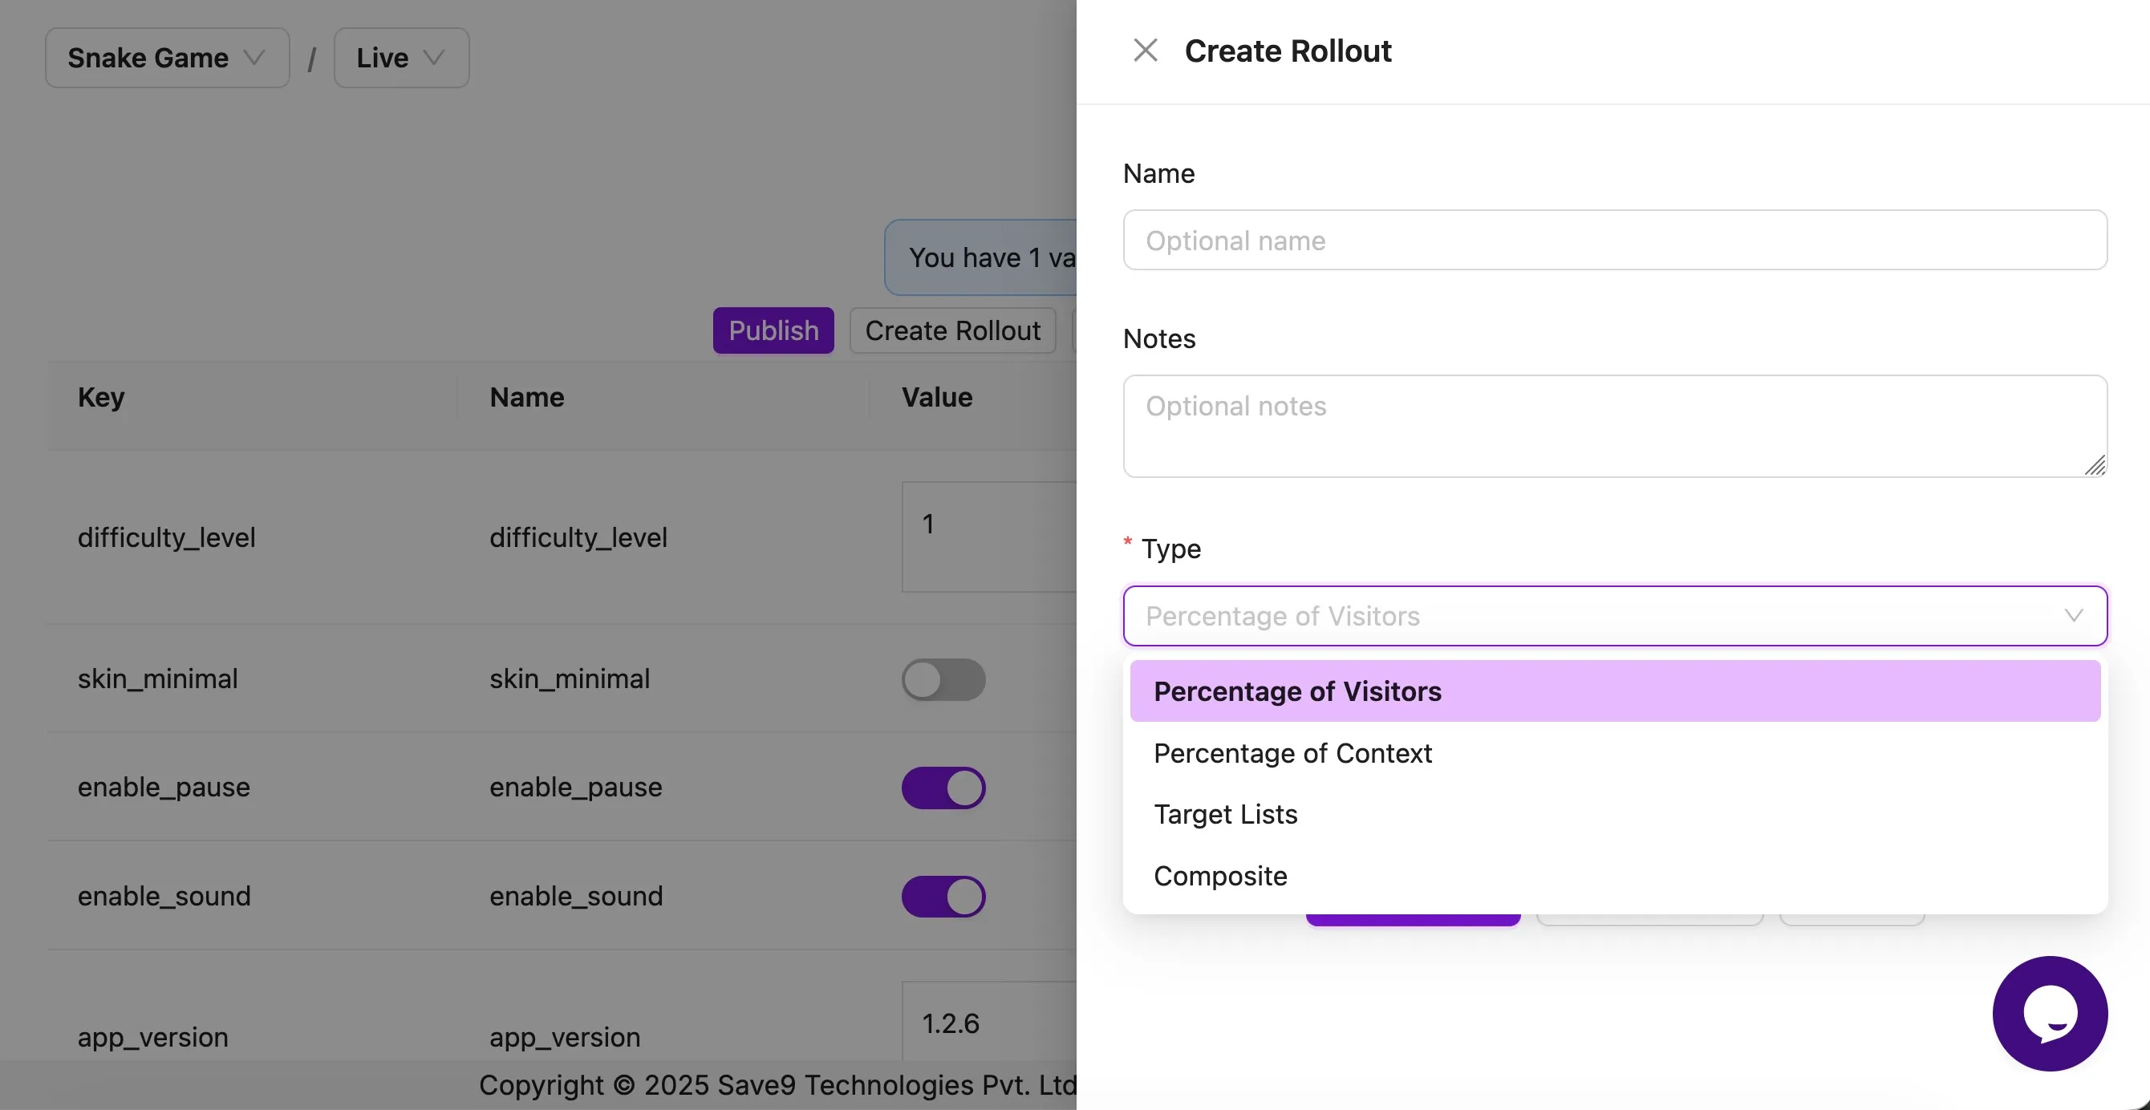Click the 'You have 1 va' notice banner
The width and height of the screenshot is (2150, 1110).
(980, 257)
